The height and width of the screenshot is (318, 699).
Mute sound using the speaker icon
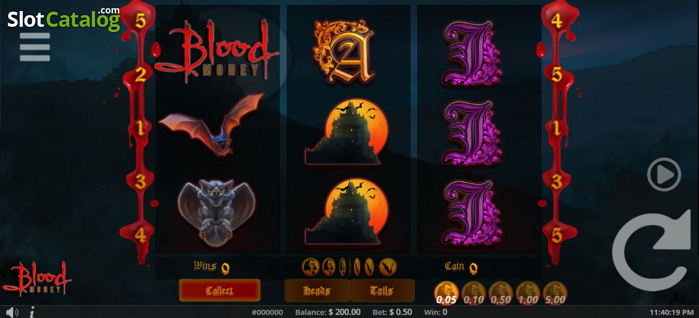[x=12, y=312]
